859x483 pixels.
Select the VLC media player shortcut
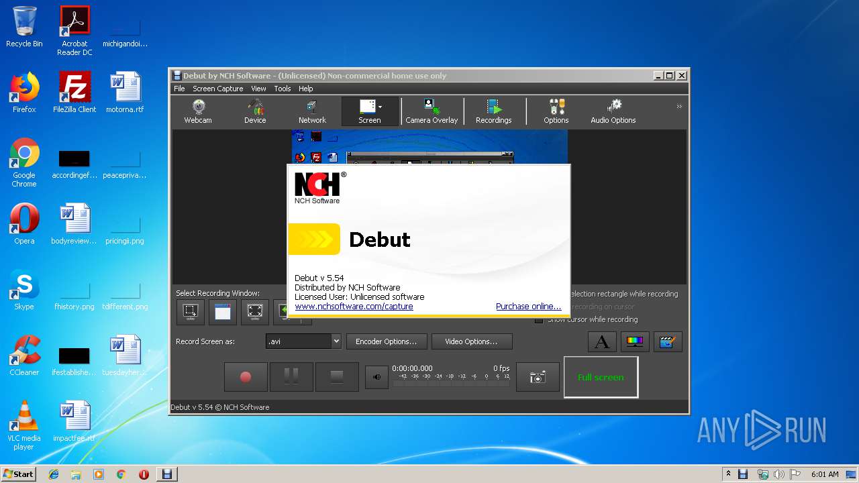click(x=24, y=425)
